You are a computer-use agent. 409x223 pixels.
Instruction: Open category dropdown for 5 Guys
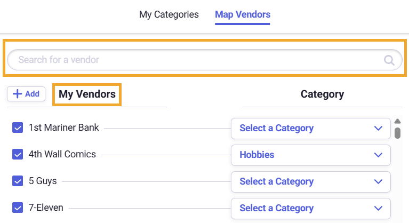pos(311,181)
